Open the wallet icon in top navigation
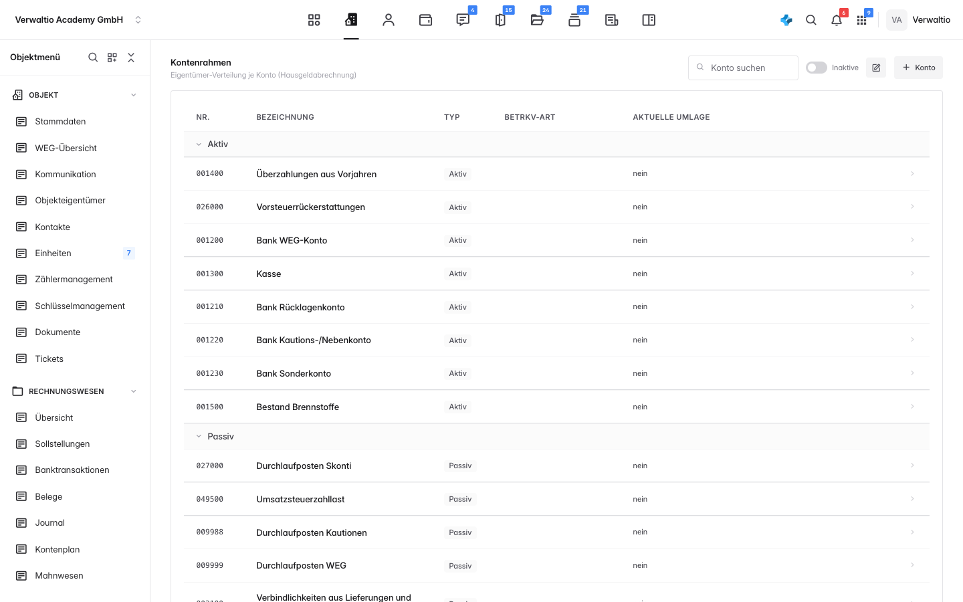 [425, 20]
